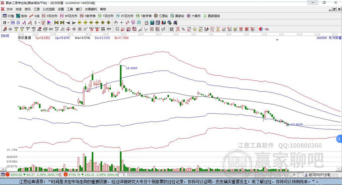Click the floppy disk save icon
342x185 pixels.
(x=164, y=23)
